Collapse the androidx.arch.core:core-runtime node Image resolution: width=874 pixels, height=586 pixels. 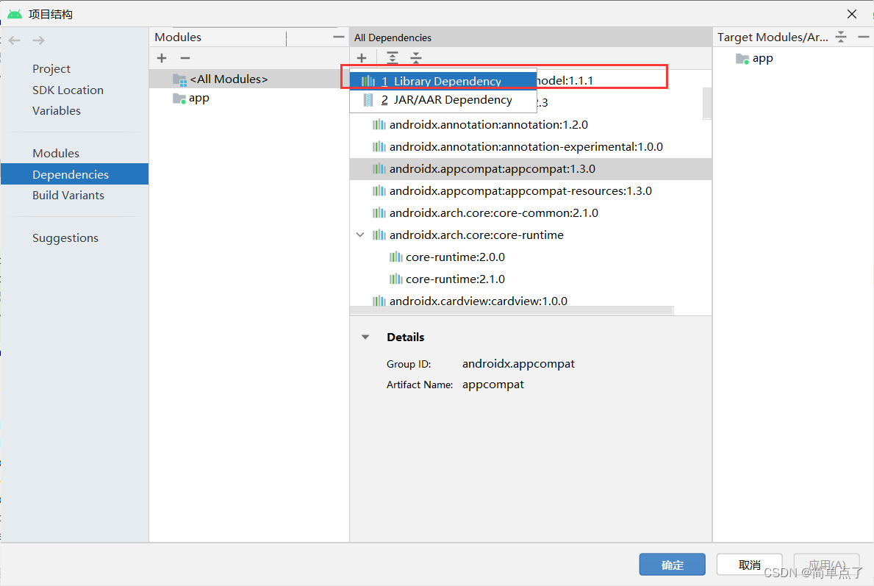(x=359, y=235)
